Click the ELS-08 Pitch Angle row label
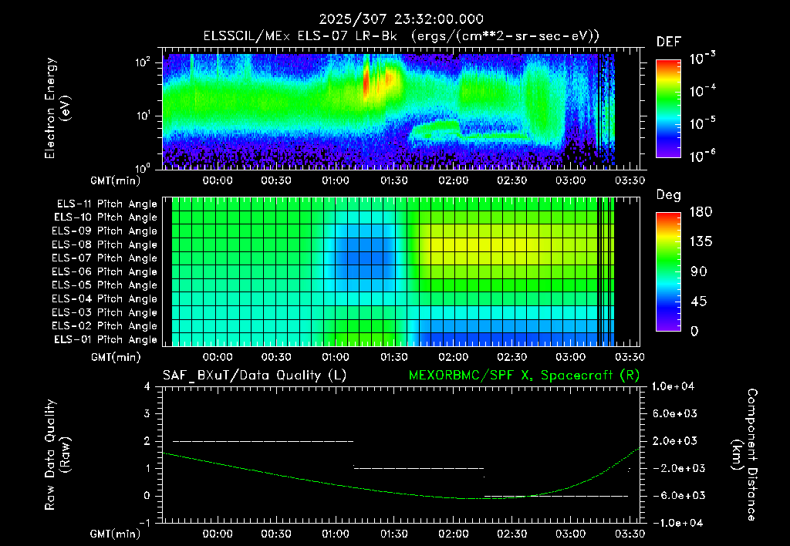790x546 pixels. (x=105, y=244)
